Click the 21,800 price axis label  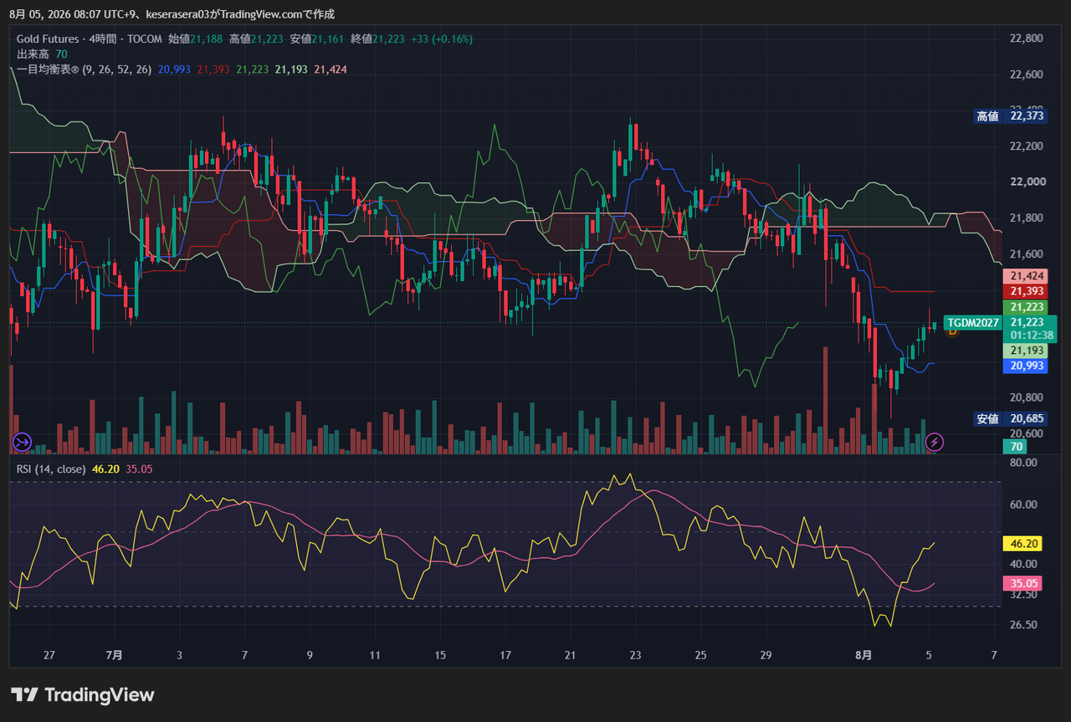(1027, 218)
